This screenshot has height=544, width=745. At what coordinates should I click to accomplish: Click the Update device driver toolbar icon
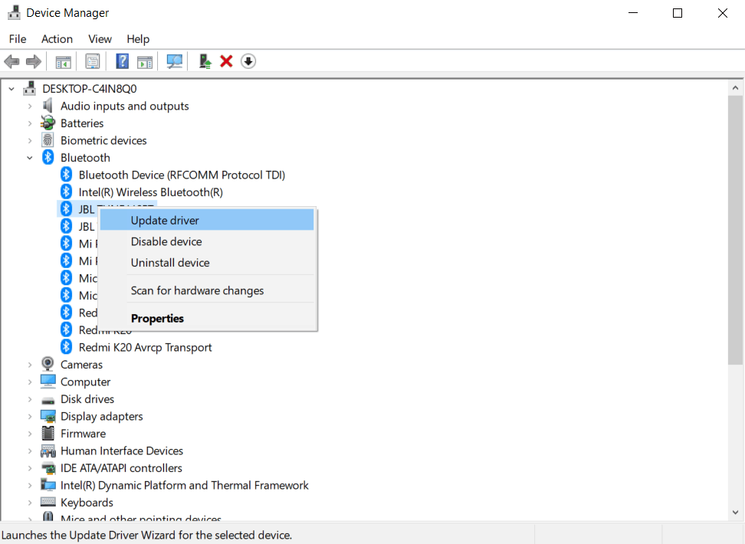[x=205, y=61]
